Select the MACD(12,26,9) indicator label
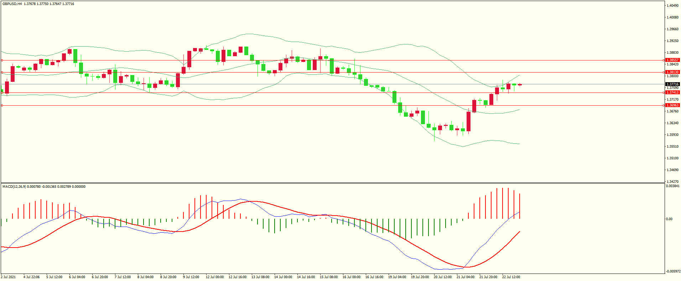The height and width of the screenshot is (281, 681). tap(13, 187)
